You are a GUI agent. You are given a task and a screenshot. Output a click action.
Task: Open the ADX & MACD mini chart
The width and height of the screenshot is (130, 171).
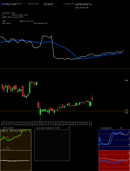tap(16, 150)
